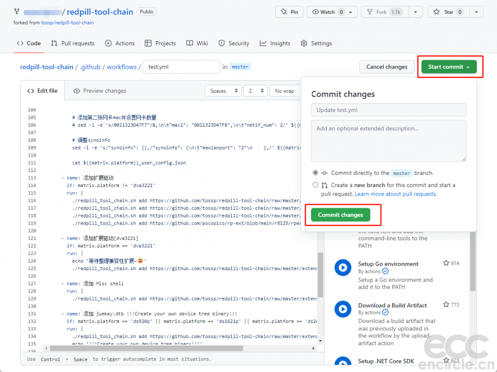View the Insights tab
Image resolution: width=497 pixels, height=372 pixels.
[x=275, y=43]
